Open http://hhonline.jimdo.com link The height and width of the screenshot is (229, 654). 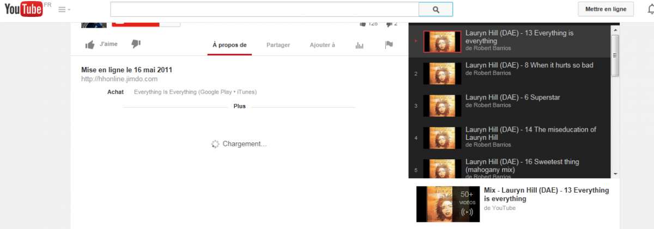119,79
